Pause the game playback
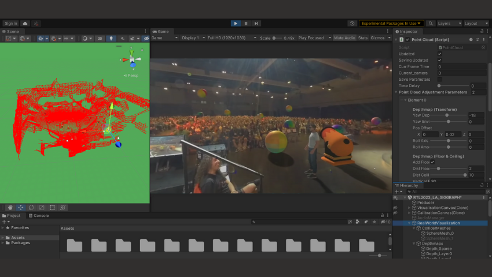The width and height of the screenshot is (492, 277). coord(246,24)
